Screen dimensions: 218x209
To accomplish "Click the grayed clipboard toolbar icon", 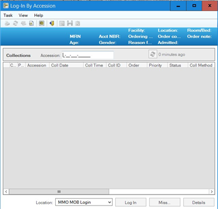I will [x=78, y=23].
